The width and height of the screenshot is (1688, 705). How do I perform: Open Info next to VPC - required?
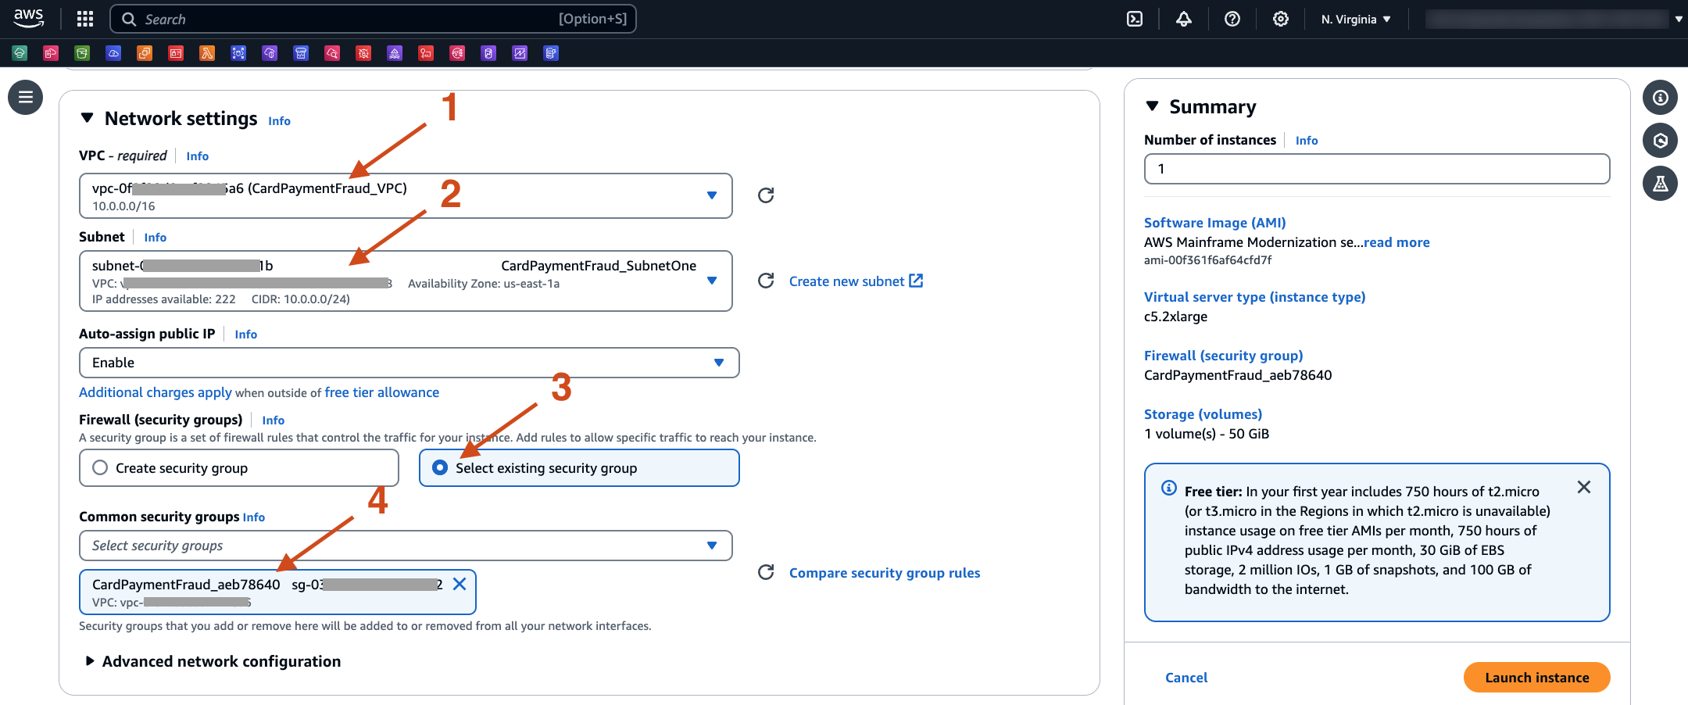pos(197,156)
